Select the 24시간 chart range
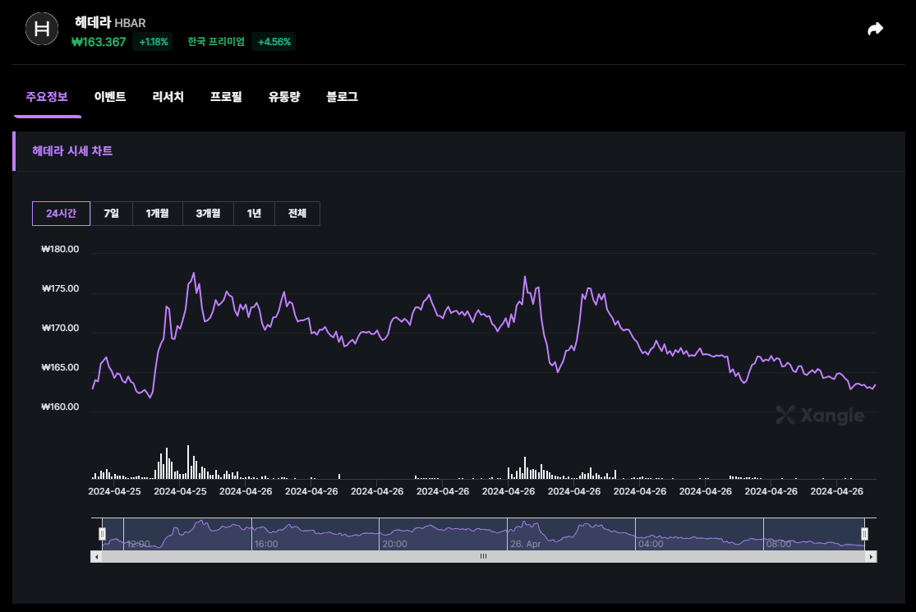The image size is (916, 612). [x=62, y=213]
